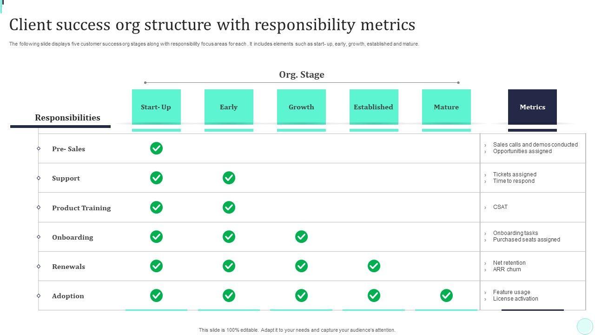Select the Mature stage box
The height and width of the screenshot is (335, 595).
click(446, 107)
